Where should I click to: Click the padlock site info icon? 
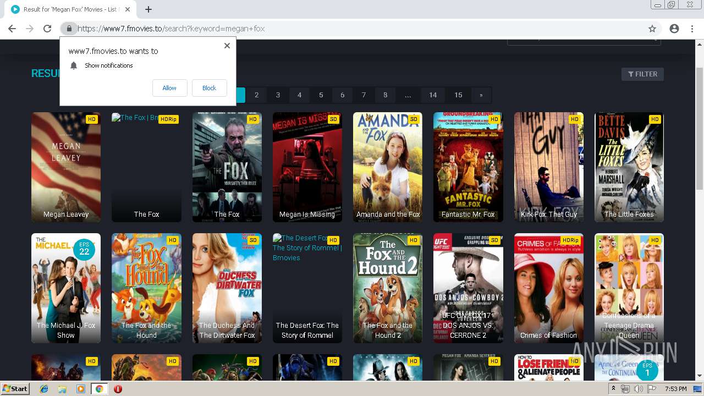tap(69, 29)
